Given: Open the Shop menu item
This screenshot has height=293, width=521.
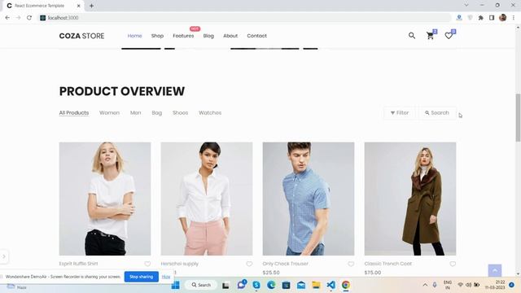Looking at the screenshot, I should (157, 36).
